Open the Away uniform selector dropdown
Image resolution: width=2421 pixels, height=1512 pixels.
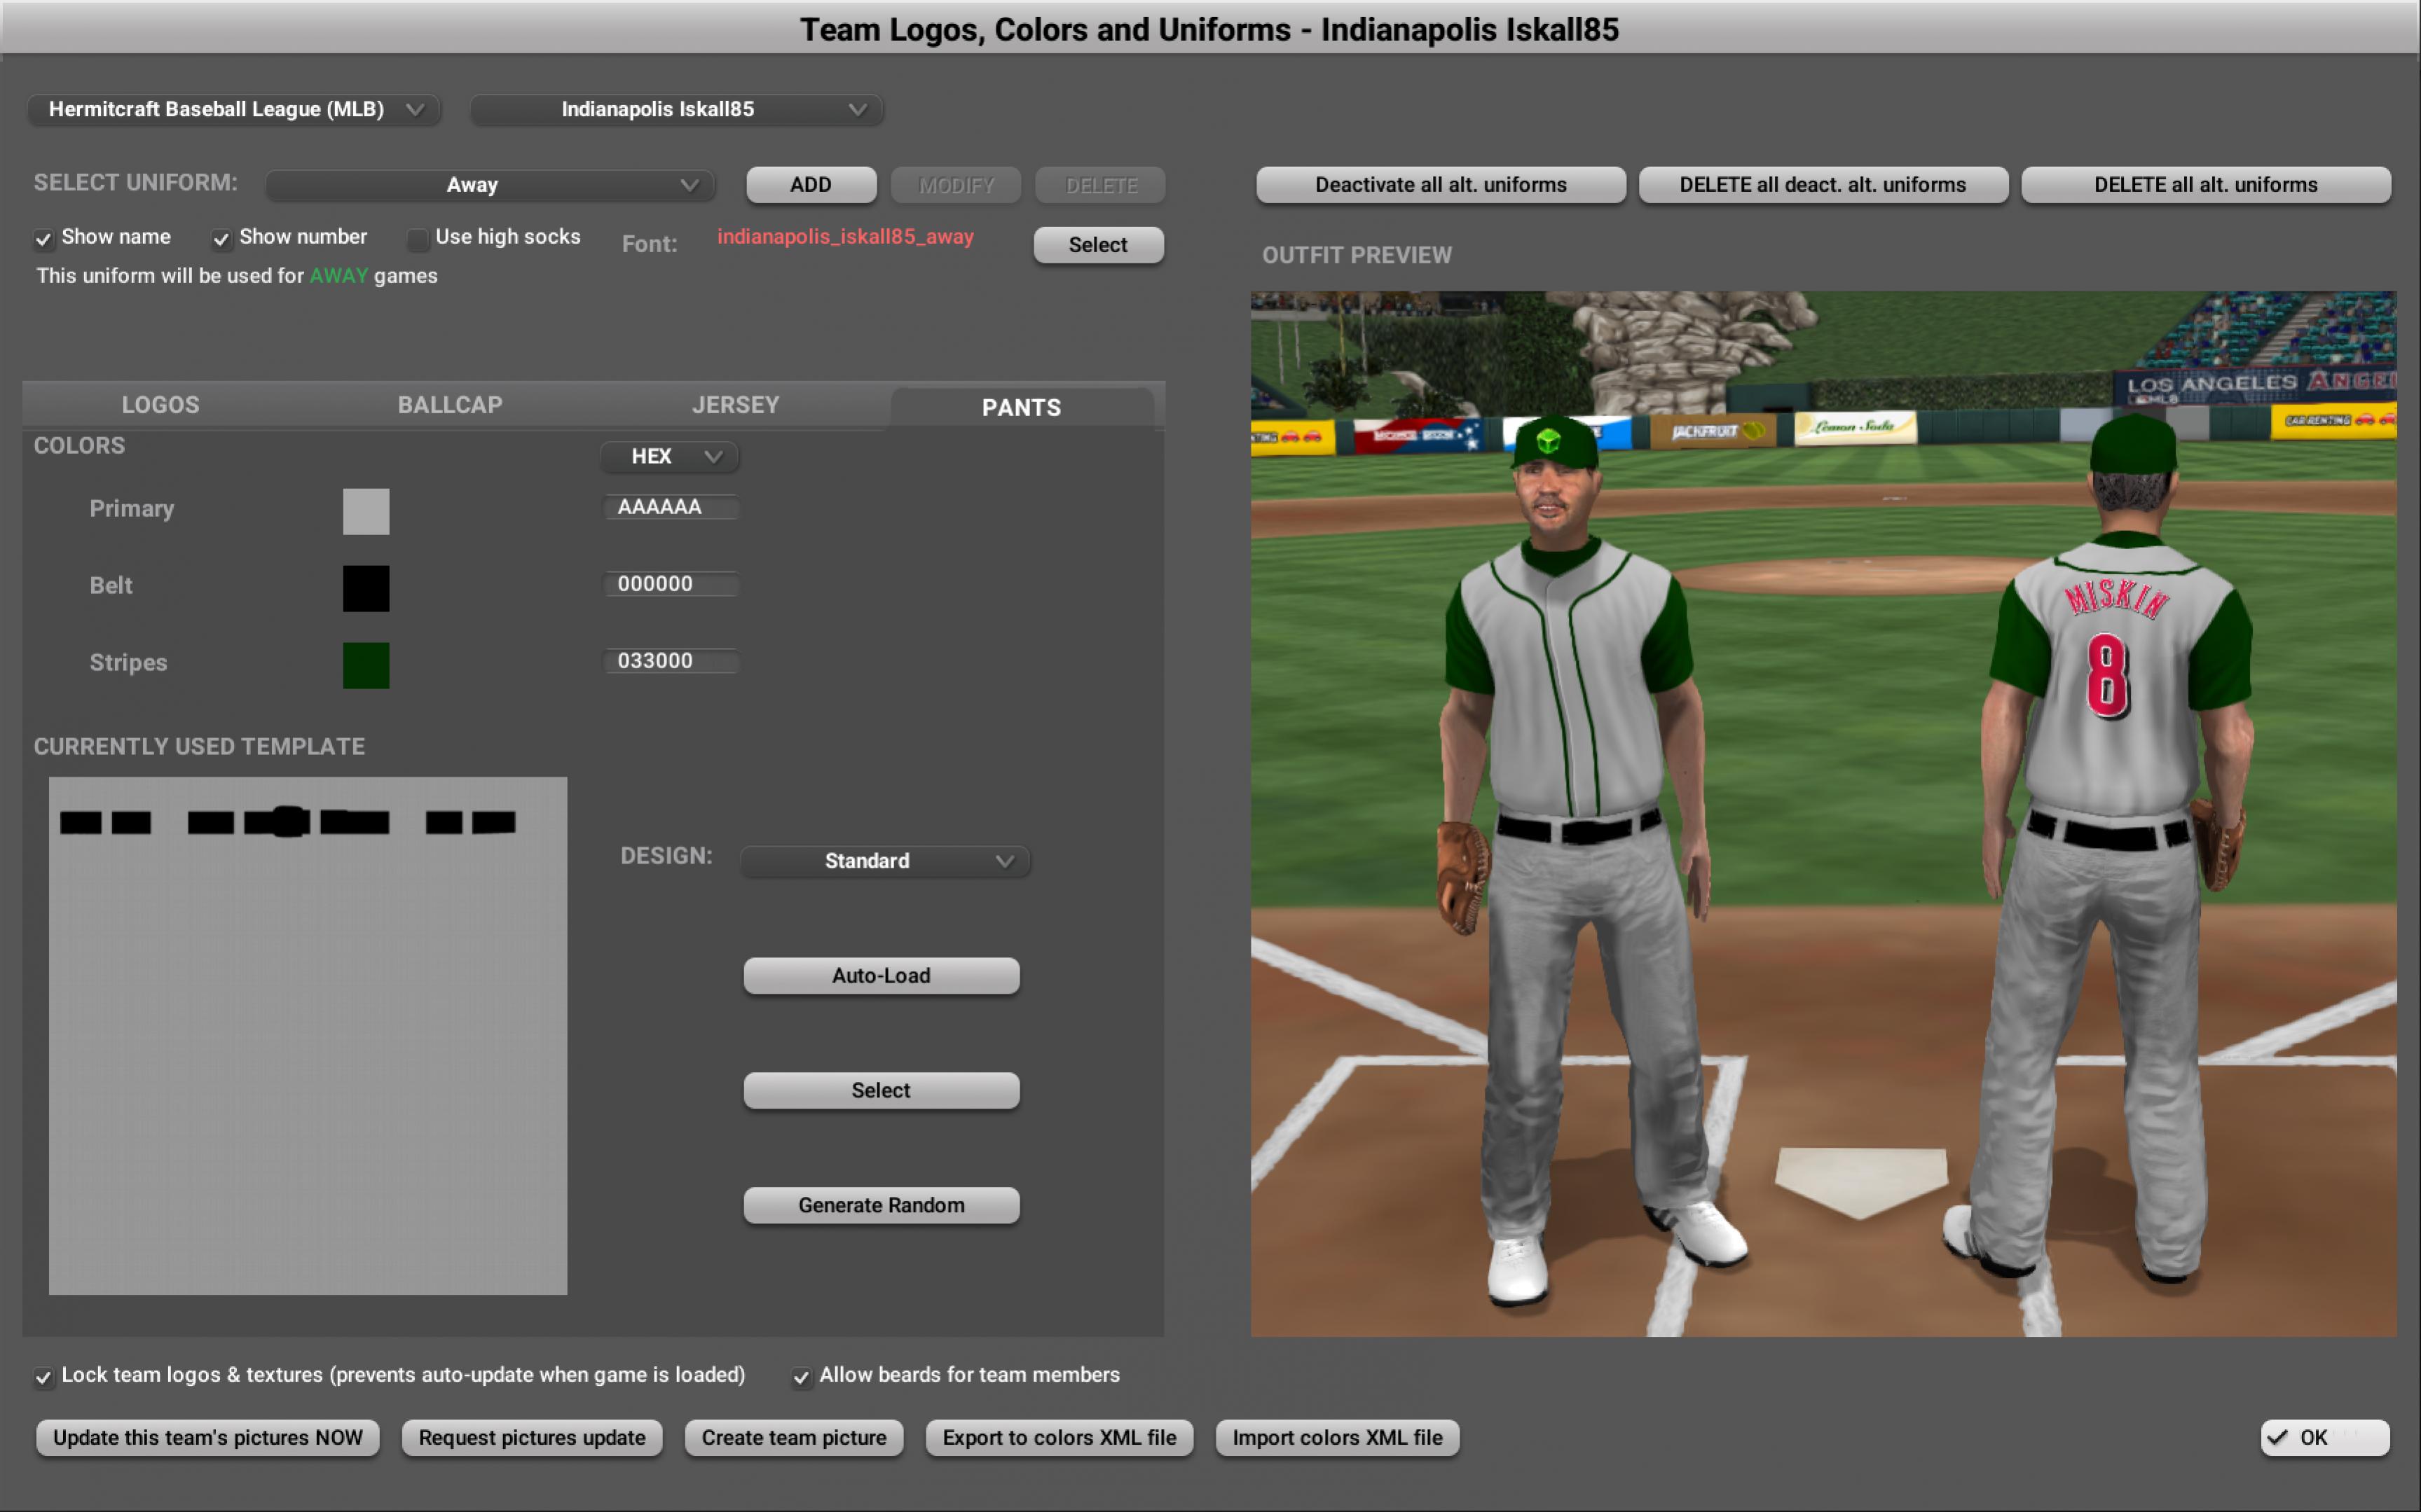pyautogui.click(x=491, y=185)
